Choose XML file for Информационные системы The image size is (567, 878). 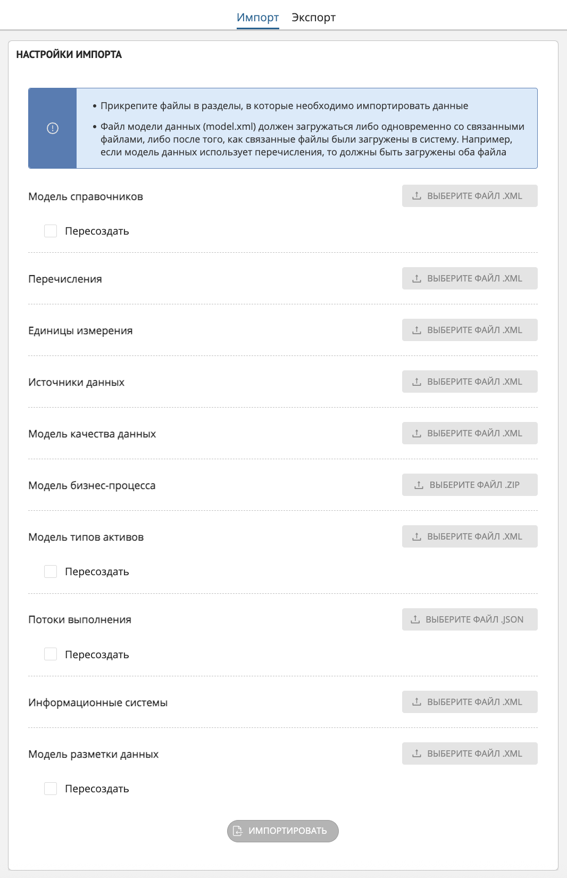click(x=470, y=701)
